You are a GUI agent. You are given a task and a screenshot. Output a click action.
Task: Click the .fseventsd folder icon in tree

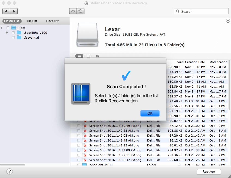(x=19, y=38)
